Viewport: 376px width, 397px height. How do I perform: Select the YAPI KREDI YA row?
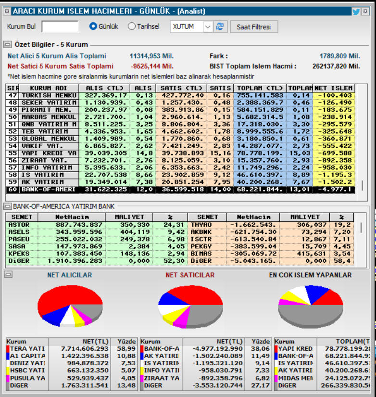[180, 153]
